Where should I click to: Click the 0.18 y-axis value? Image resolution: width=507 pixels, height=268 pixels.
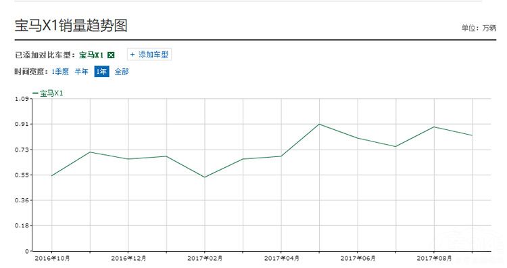[22, 225]
